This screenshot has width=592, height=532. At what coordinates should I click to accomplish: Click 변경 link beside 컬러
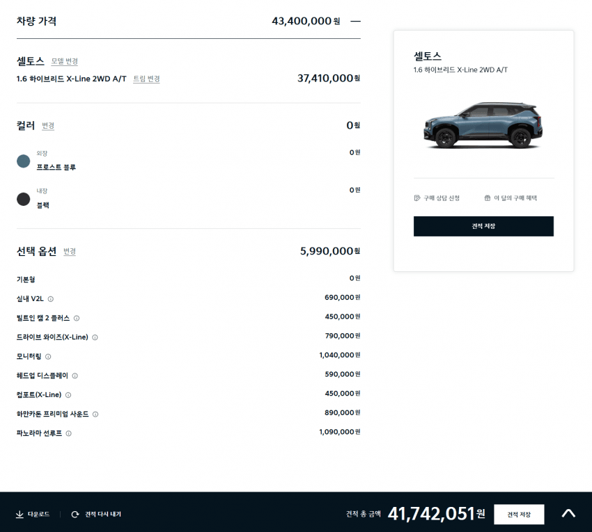coord(48,126)
